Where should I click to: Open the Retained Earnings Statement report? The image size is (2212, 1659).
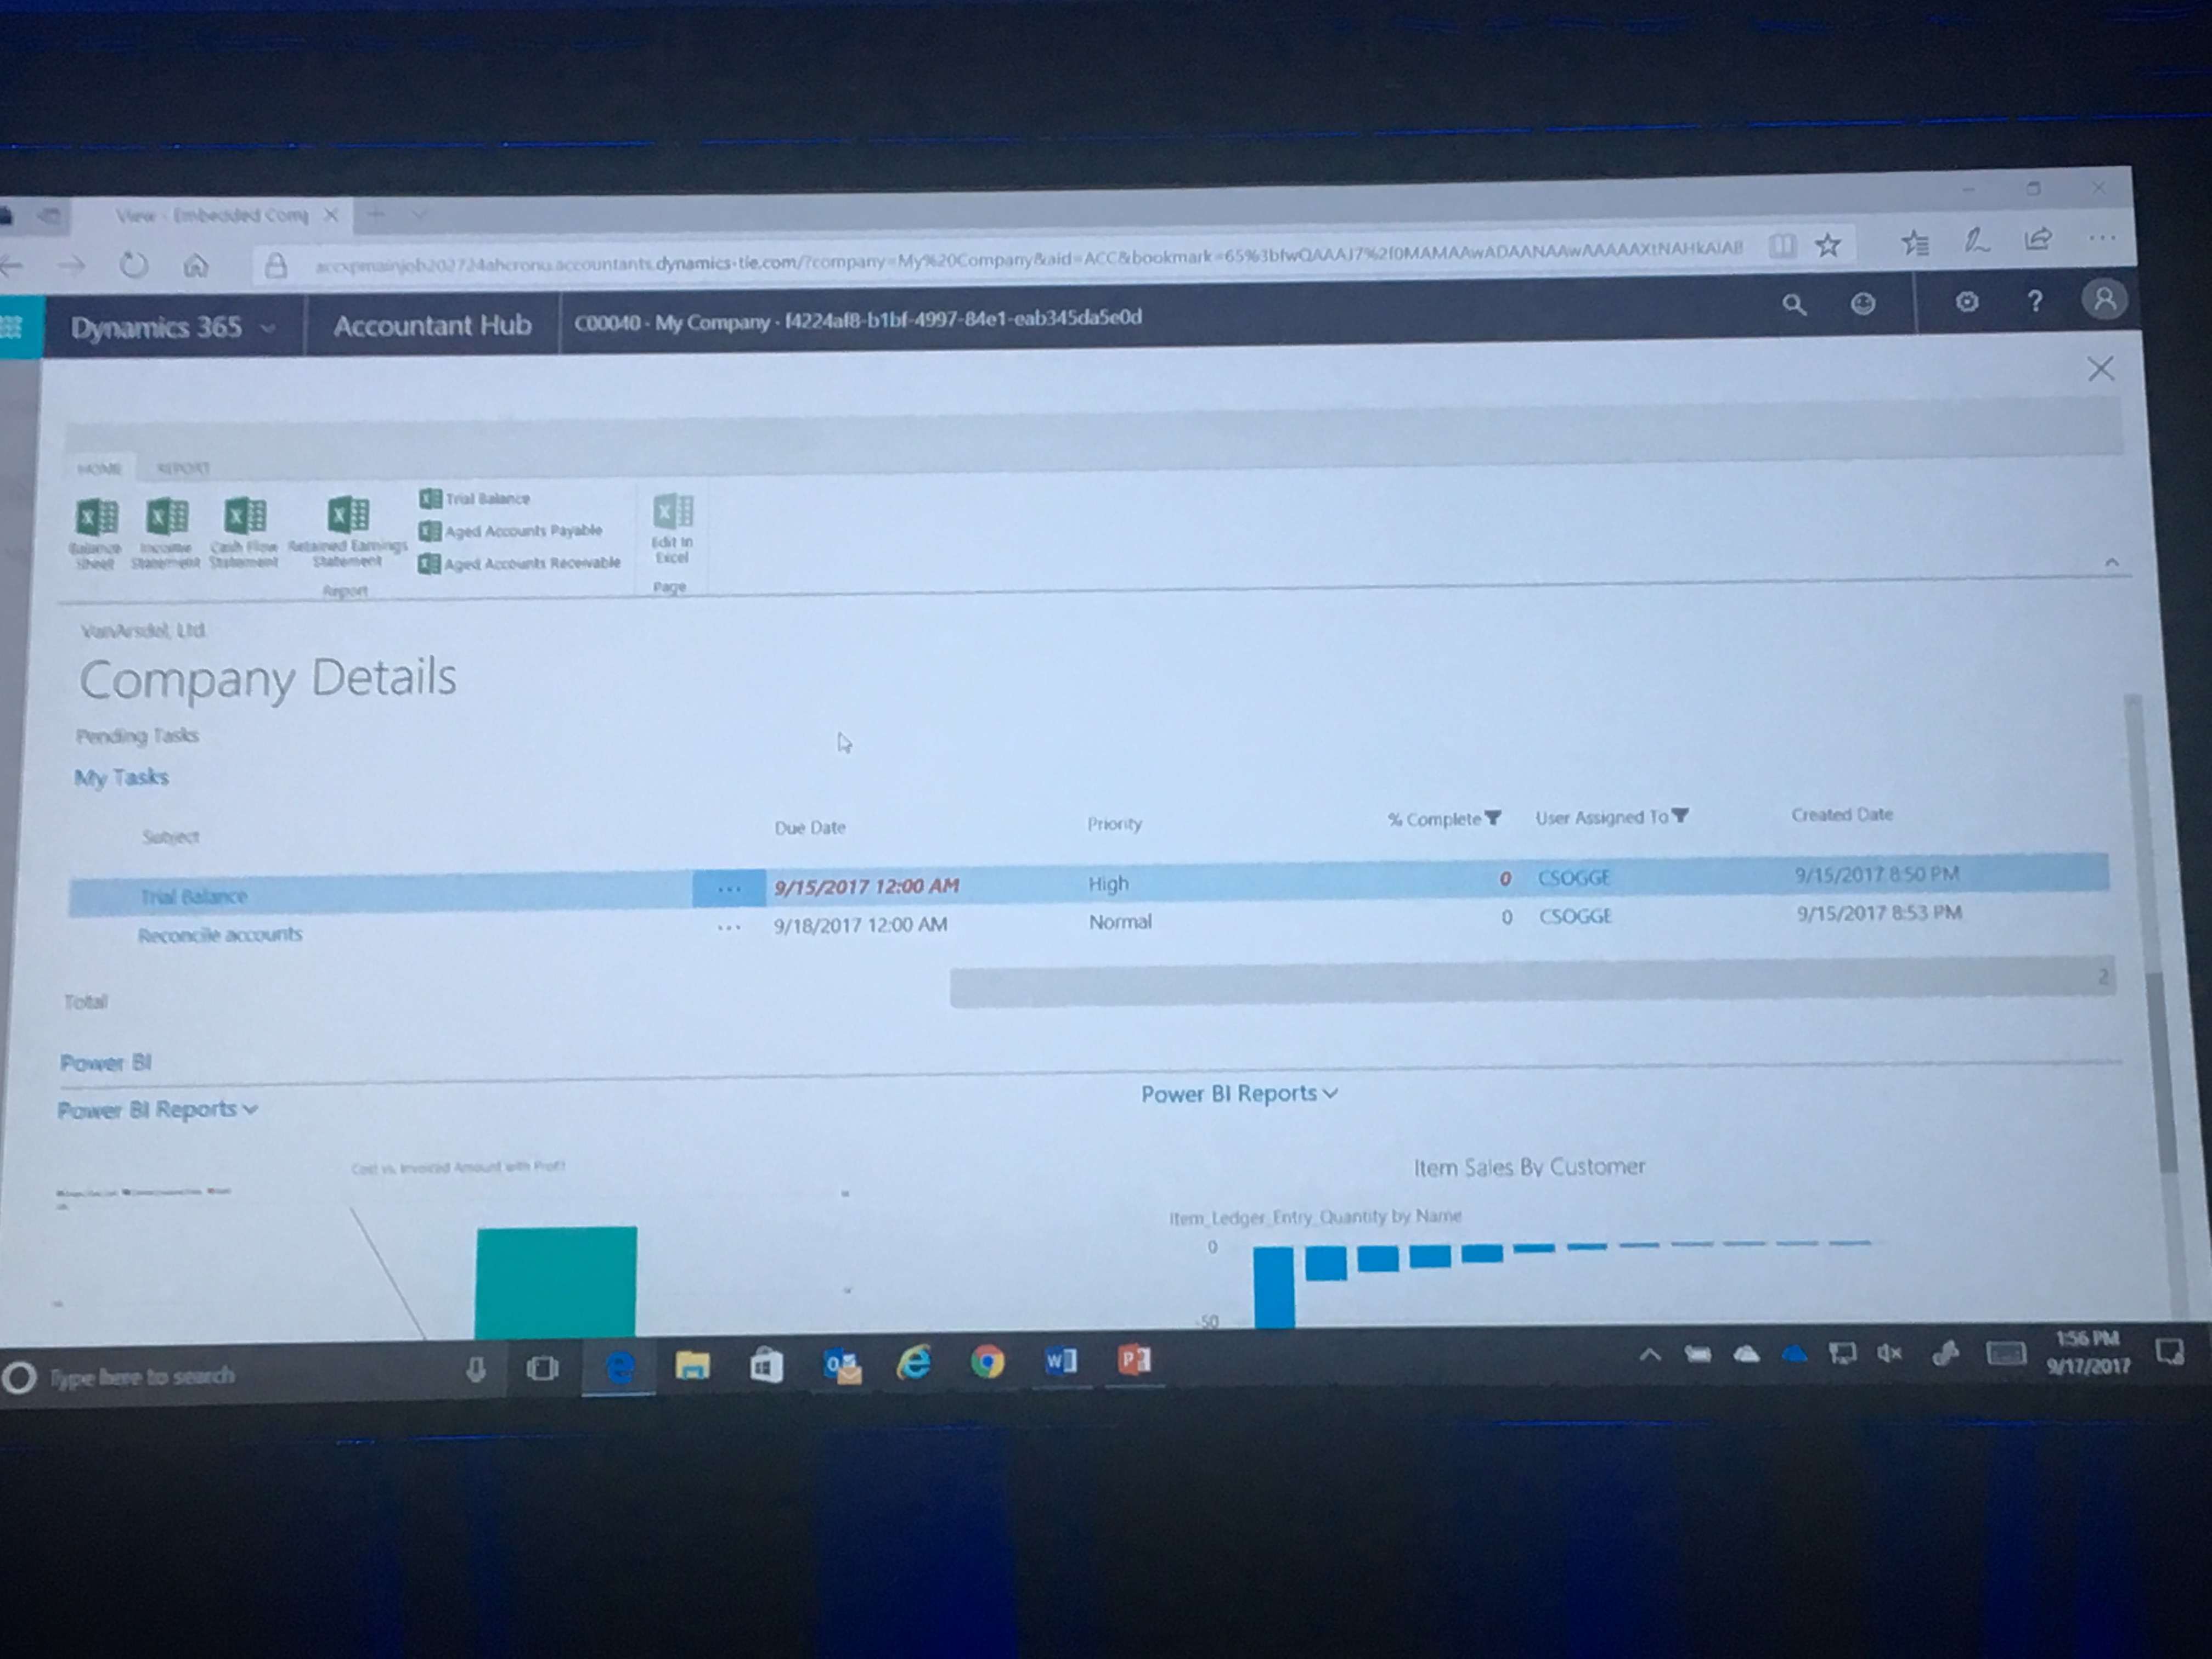coord(347,531)
